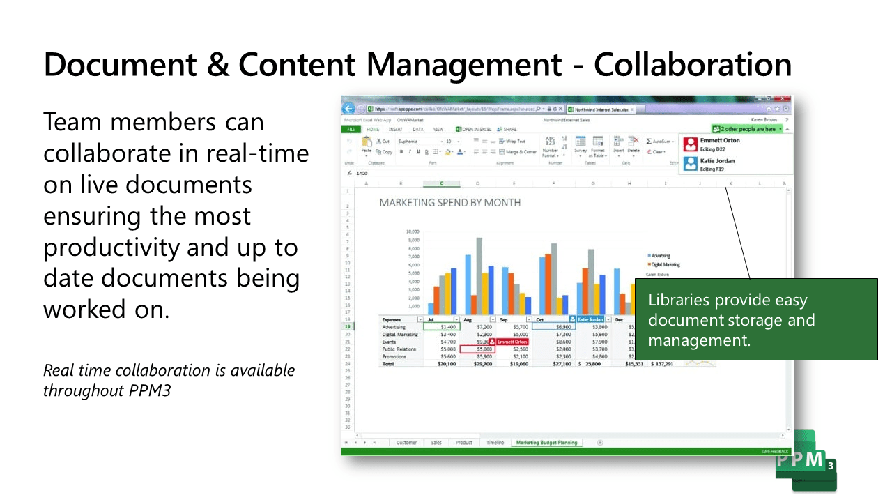Pick the fill color bucket

tap(449, 151)
